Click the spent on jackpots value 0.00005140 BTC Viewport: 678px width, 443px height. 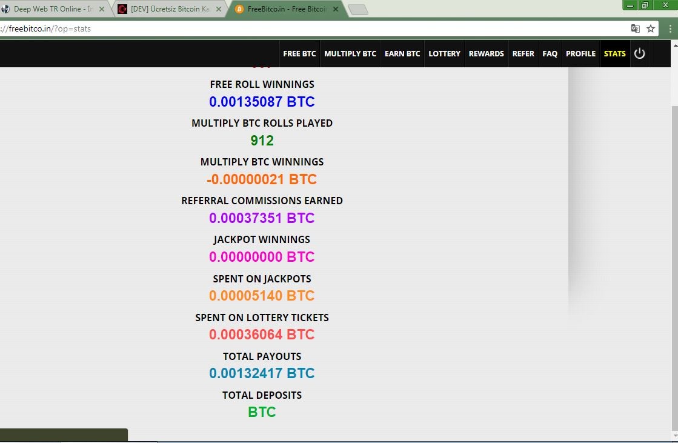point(262,296)
